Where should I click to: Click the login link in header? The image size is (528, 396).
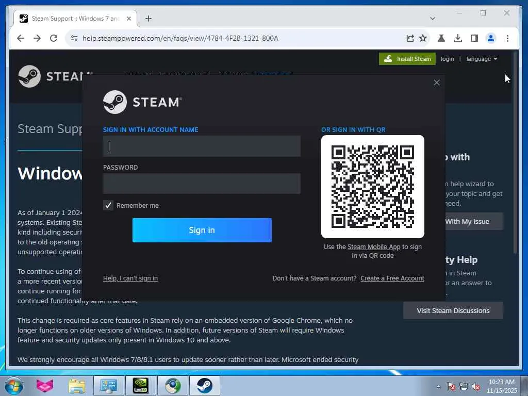447,59
